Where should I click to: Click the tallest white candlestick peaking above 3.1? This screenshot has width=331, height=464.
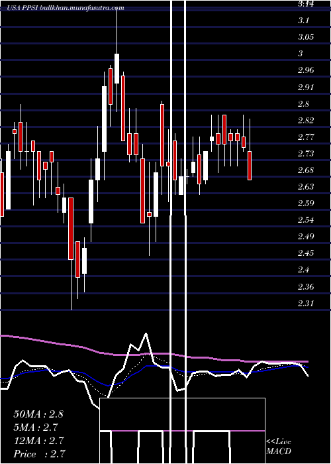click(x=117, y=68)
